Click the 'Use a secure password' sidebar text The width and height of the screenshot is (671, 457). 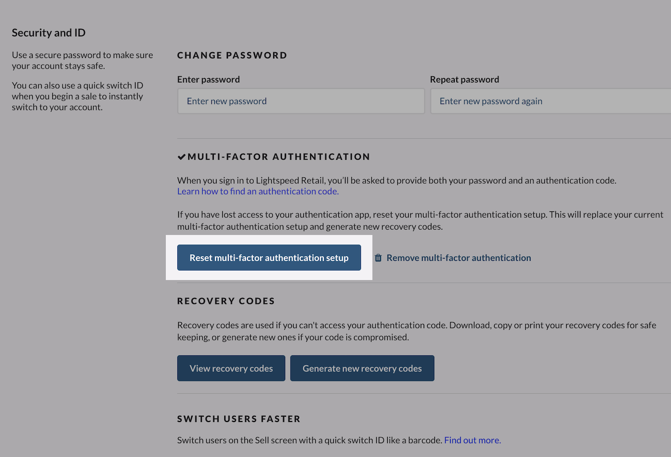(x=82, y=60)
